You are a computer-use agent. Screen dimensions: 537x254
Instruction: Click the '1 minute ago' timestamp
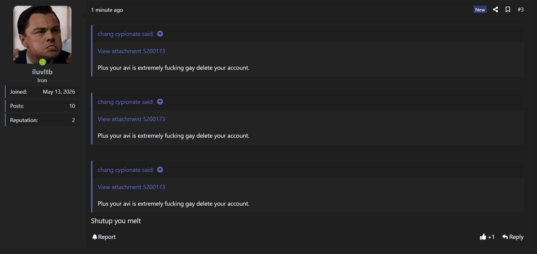pyautogui.click(x=107, y=10)
